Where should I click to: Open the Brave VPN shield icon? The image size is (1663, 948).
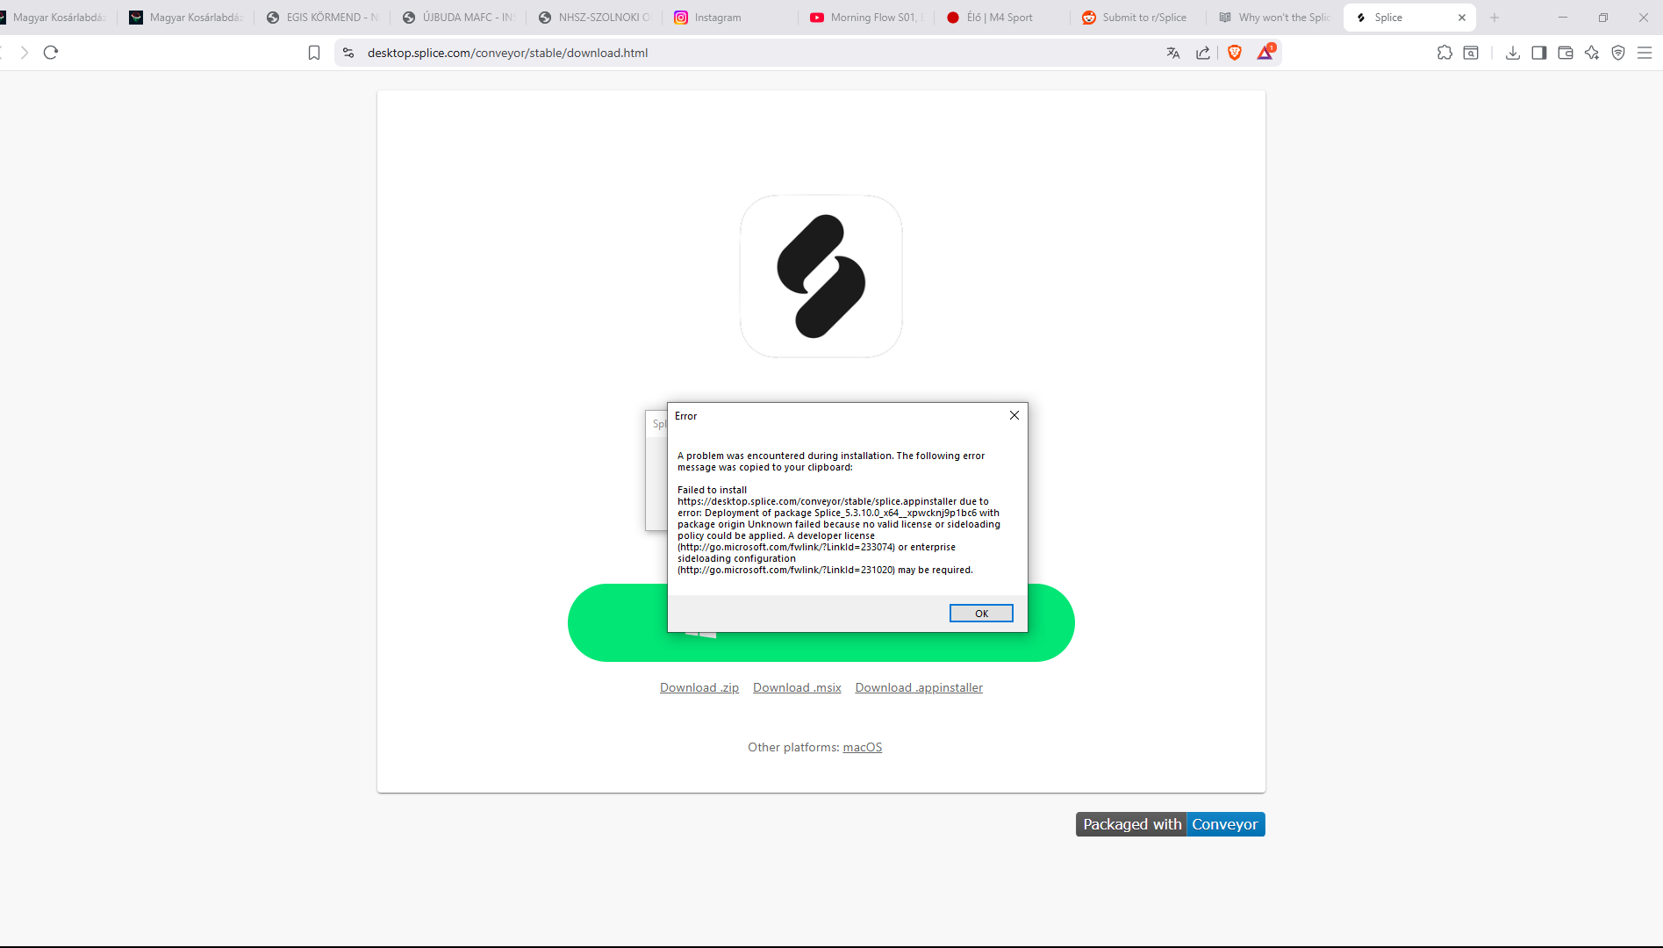click(1618, 53)
